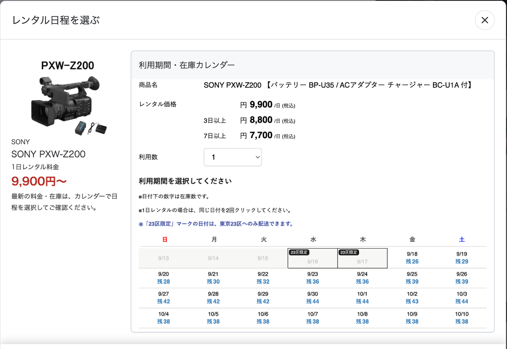Screen dimensions: 507x349
Task: Click the 利用期間・在庫カレンダー panel header
Action: click(x=313, y=65)
